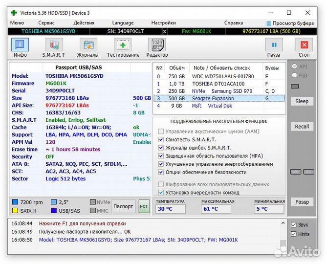Toggle Улучшенное управление энергосбережением checkbox
Viewport: 326px width, 264px height.
coord(161,164)
